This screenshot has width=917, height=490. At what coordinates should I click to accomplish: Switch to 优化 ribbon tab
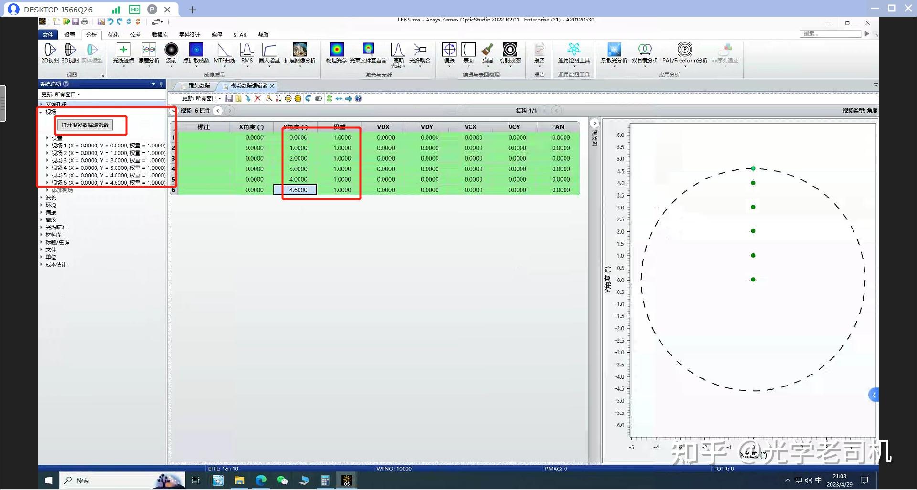(x=113, y=35)
